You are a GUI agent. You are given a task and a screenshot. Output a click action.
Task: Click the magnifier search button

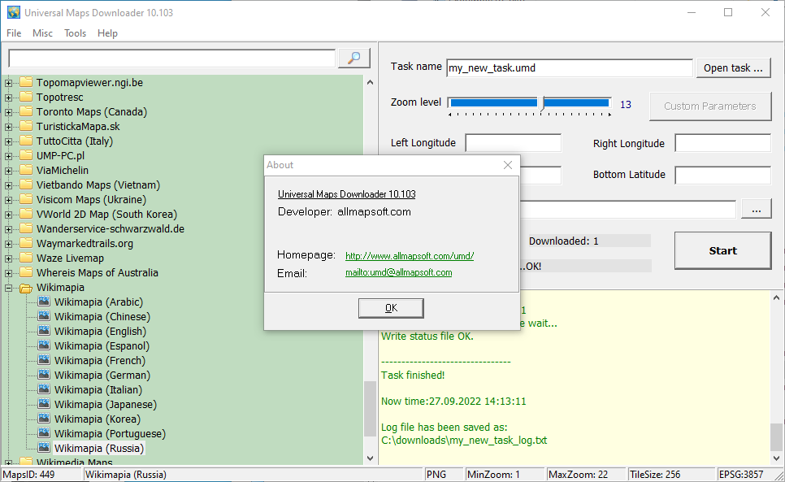[354, 58]
